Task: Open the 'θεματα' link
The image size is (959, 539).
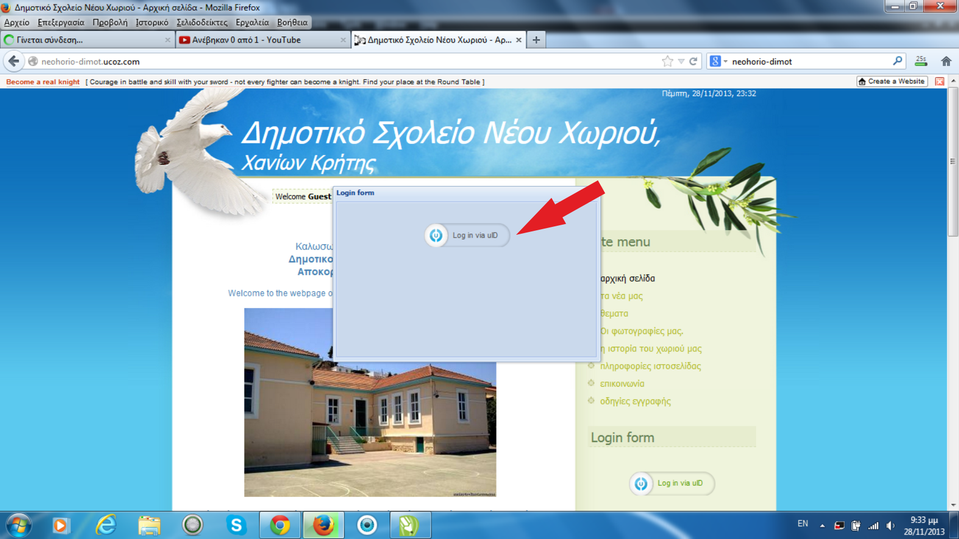Action: 614,314
